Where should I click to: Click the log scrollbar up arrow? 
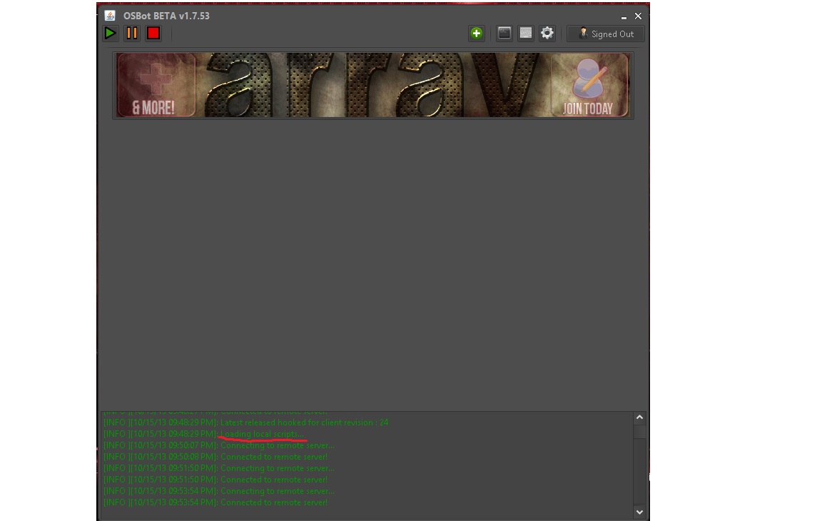(x=639, y=418)
